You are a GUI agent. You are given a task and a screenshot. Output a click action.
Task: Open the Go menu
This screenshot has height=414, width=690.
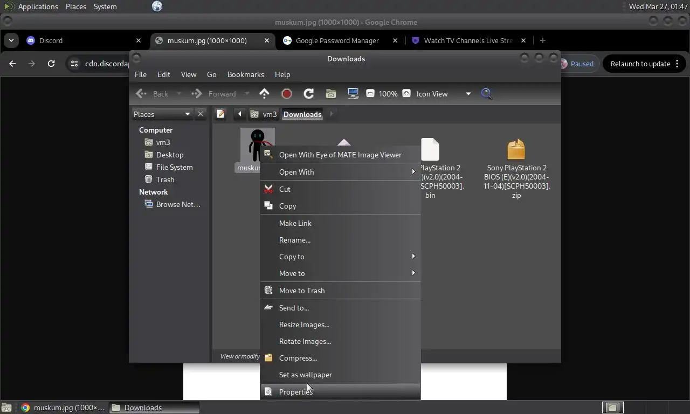(212, 74)
